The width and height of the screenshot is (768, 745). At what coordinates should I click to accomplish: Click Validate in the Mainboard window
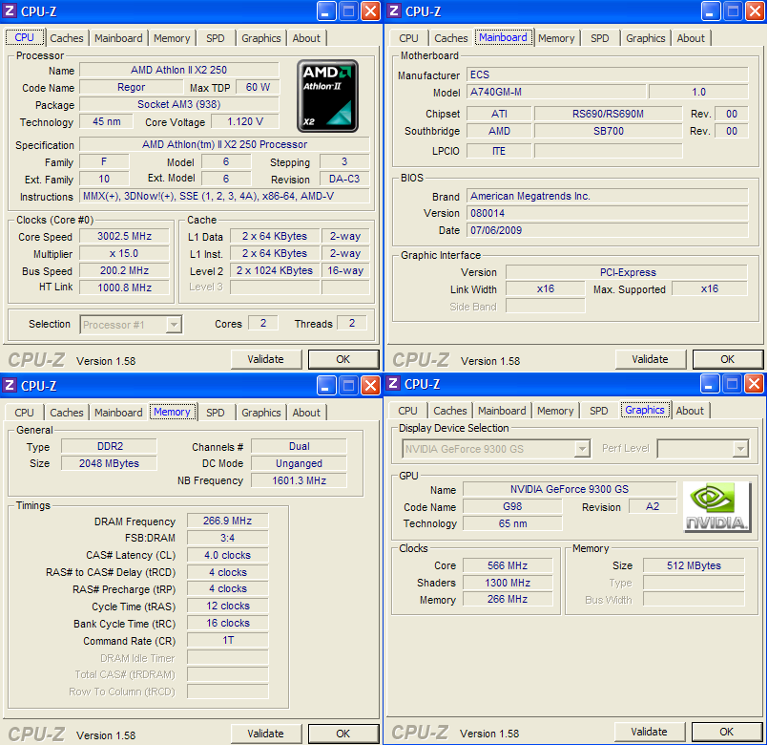[x=651, y=359]
